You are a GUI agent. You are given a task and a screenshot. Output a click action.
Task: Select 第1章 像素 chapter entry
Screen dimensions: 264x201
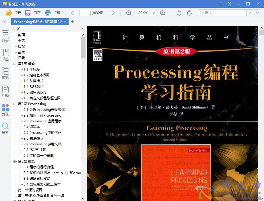26,64
